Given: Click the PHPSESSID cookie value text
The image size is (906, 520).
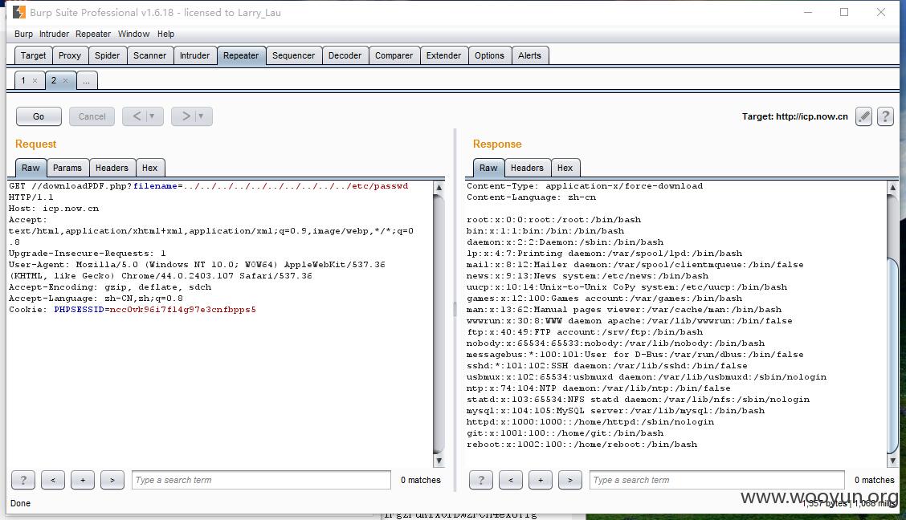Looking at the screenshot, I should click(x=182, y=309).
